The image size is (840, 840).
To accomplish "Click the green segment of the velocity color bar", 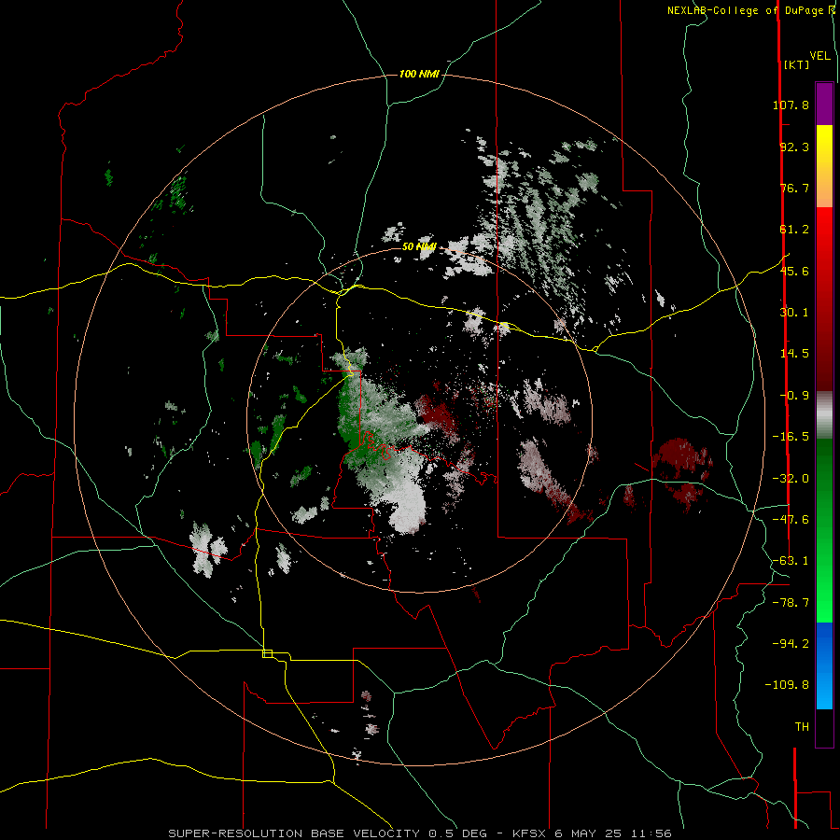I will click(x=824, y=530).
